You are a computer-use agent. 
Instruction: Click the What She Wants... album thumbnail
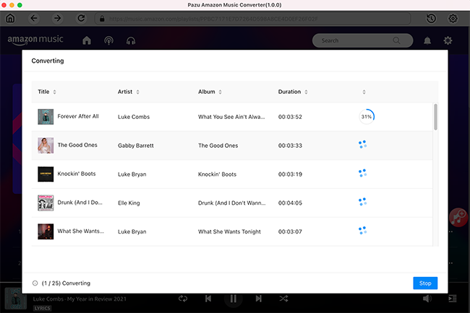[x=46, y=232]
